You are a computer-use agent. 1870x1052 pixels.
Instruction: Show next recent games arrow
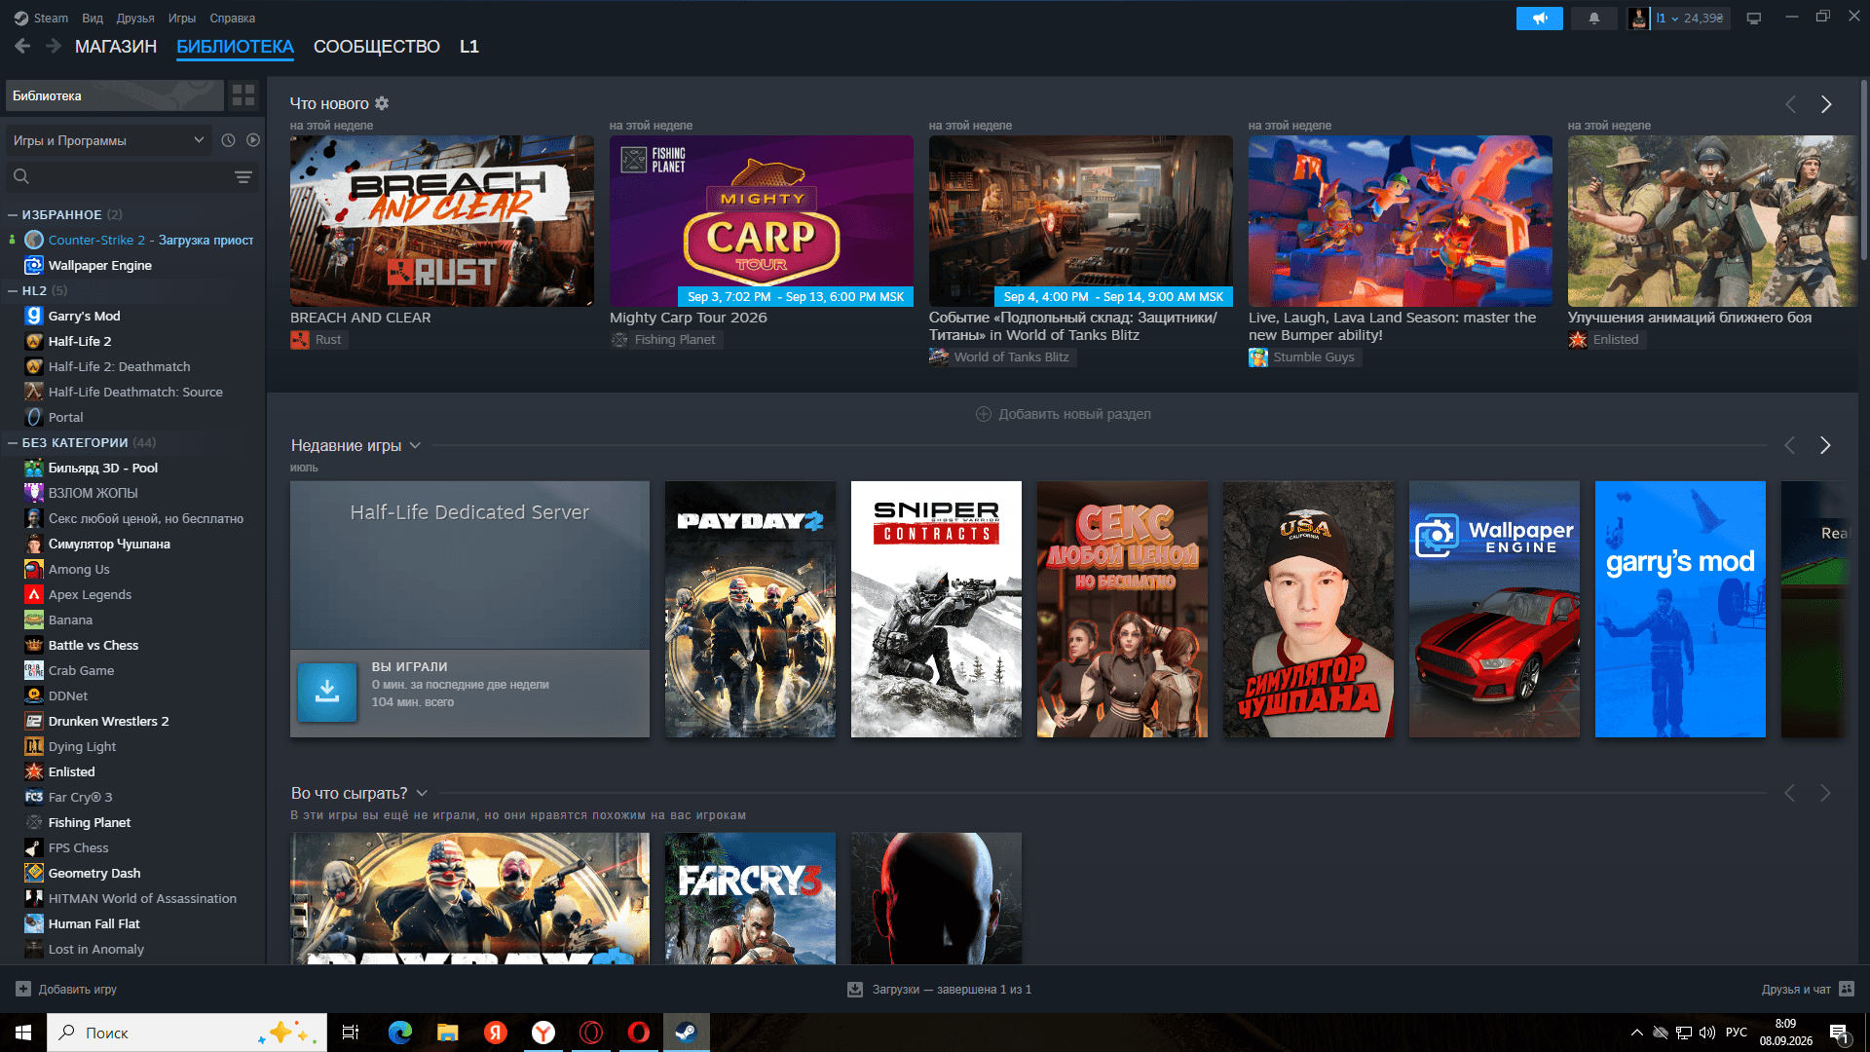1825,445
